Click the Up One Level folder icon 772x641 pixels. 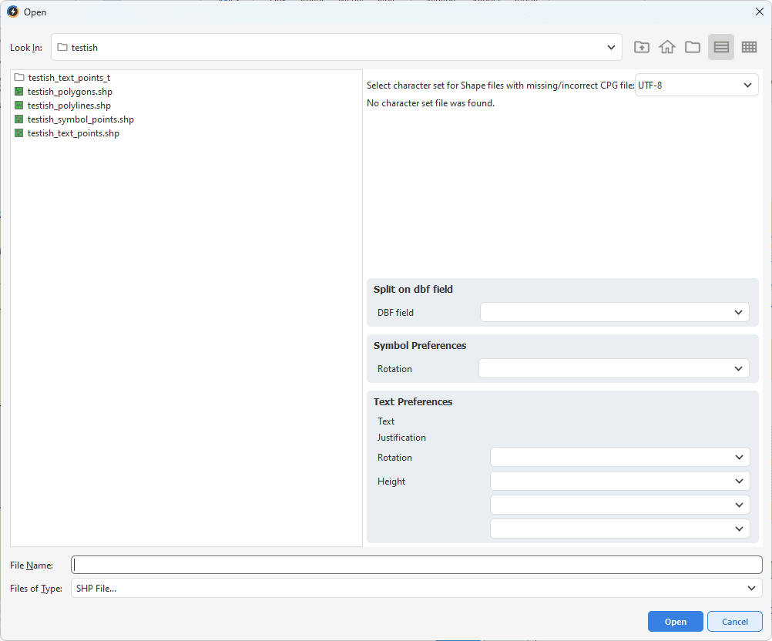pos(641,47)
